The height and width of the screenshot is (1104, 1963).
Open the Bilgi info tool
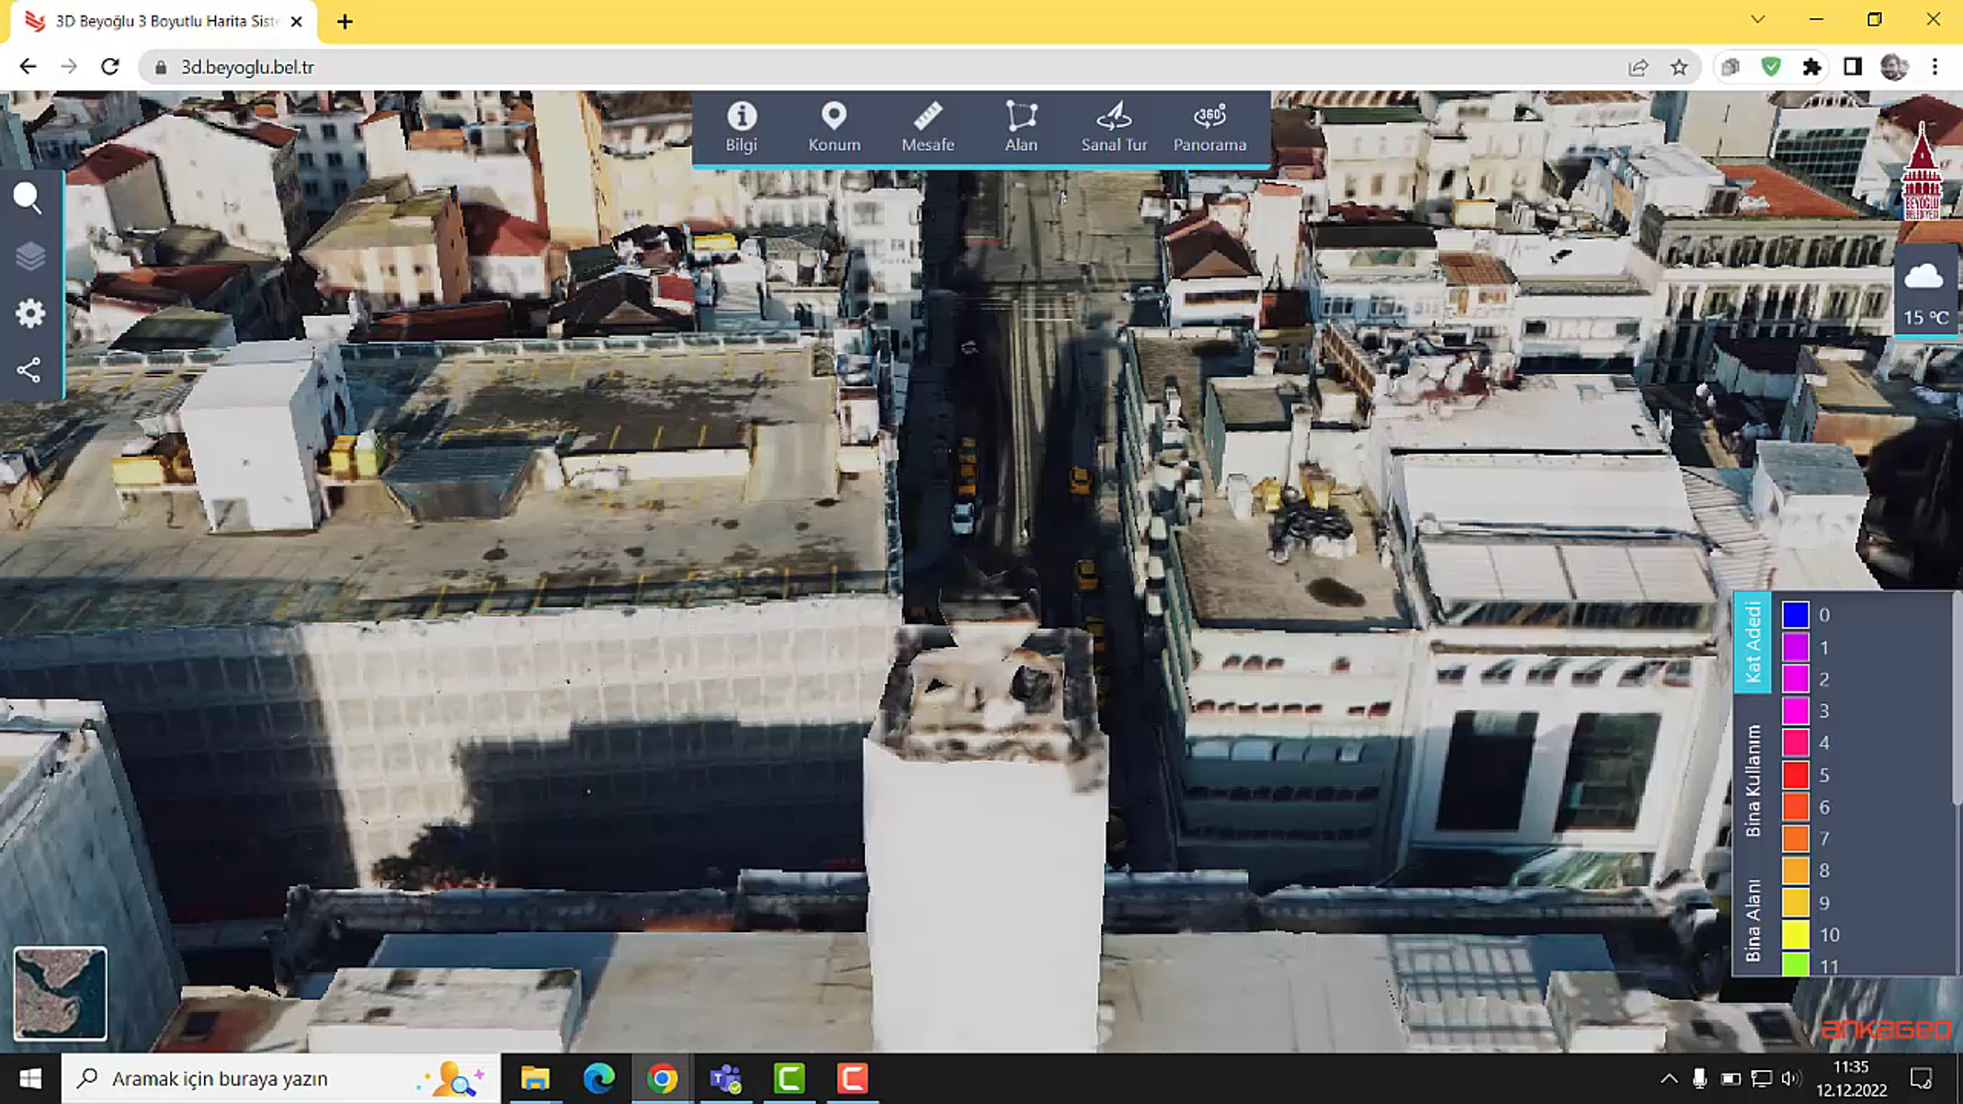(741, 127)
